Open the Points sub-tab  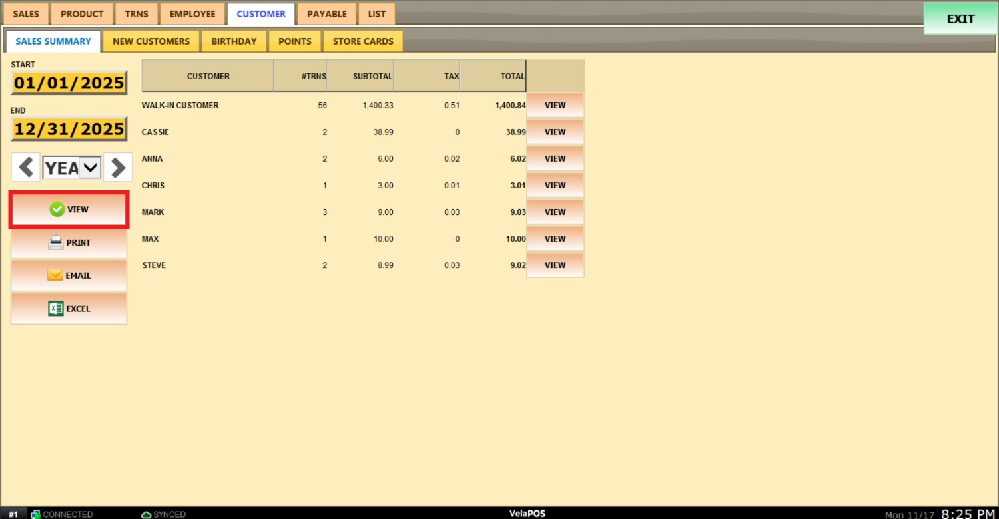[x=295, y=41]
